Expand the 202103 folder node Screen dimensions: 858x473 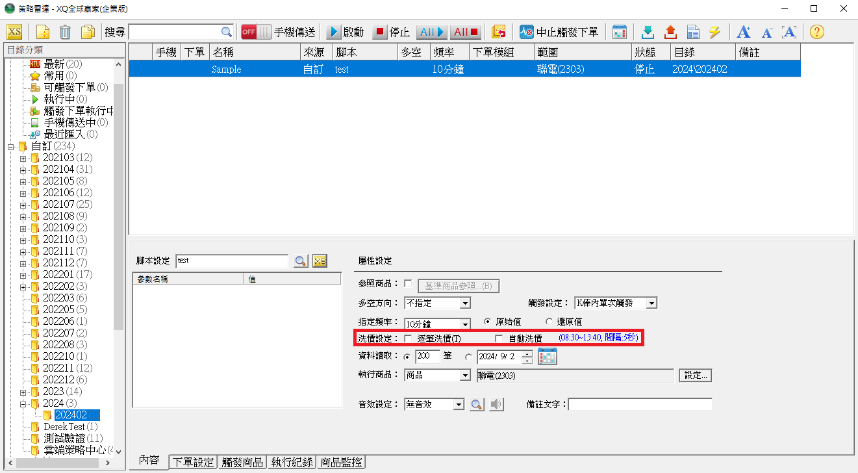[x=23, y=158]
